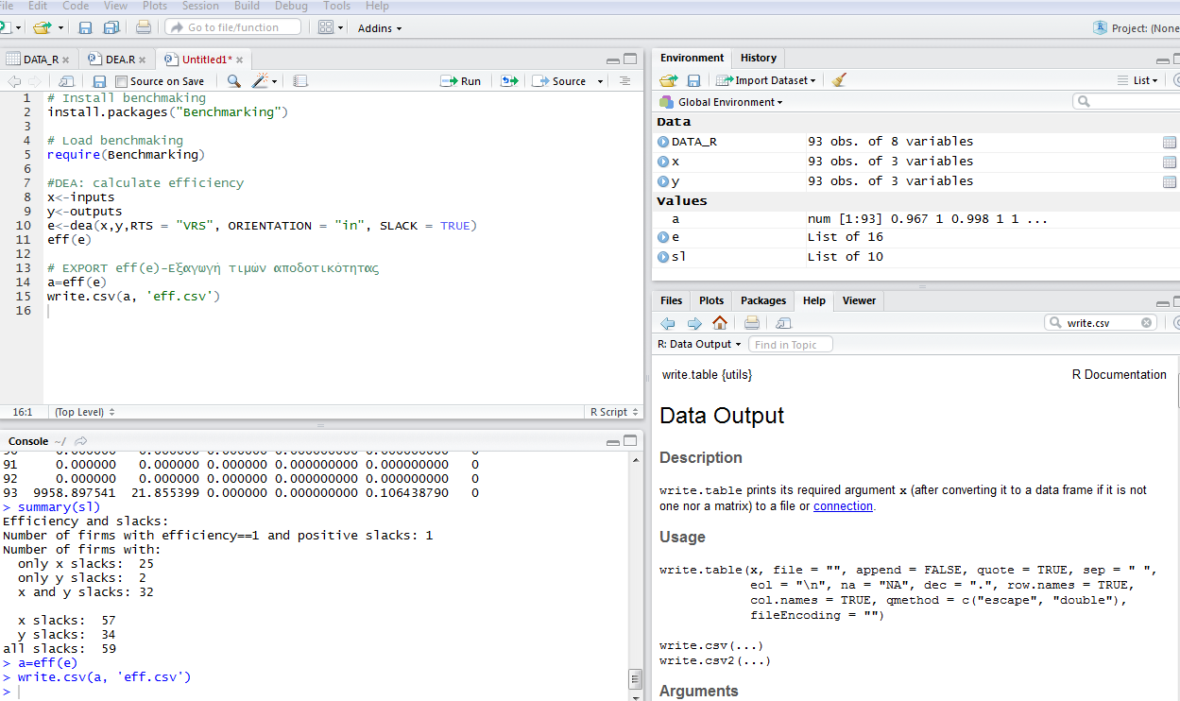This screenshot has width=1180, height=701.
Task: Go forward in the Help pane
Action: click(694, 323)
